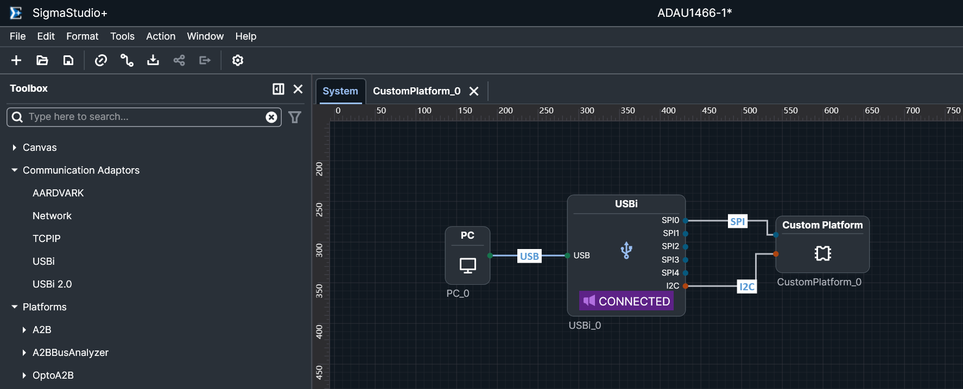Click the SigmaStudio+ app logo
963x389 pixels.
point(16,13)
